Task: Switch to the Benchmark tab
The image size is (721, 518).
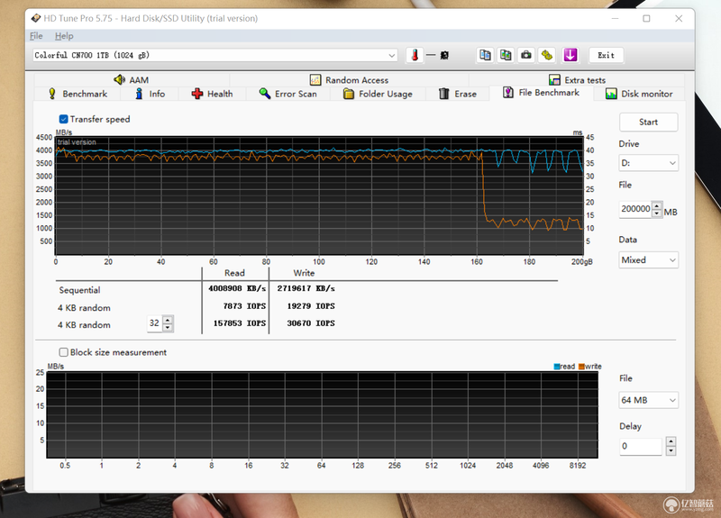Action: tap(78, 94)
